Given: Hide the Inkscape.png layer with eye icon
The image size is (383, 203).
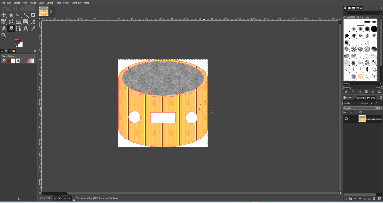Looking at the screenshot, I should coord(346,119).
